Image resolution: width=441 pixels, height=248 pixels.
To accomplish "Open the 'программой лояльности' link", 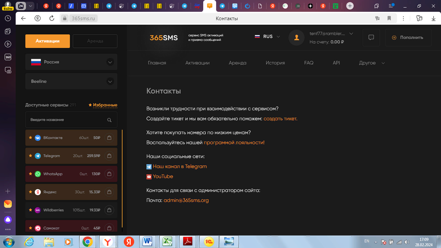I will (x=234, y=143).
